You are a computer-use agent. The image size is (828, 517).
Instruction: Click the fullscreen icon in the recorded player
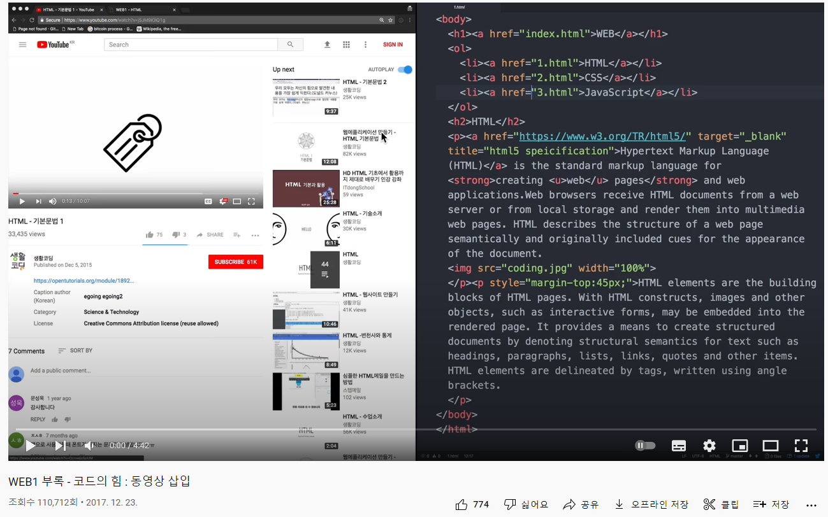pyautogui.click(x=251, y=201)
